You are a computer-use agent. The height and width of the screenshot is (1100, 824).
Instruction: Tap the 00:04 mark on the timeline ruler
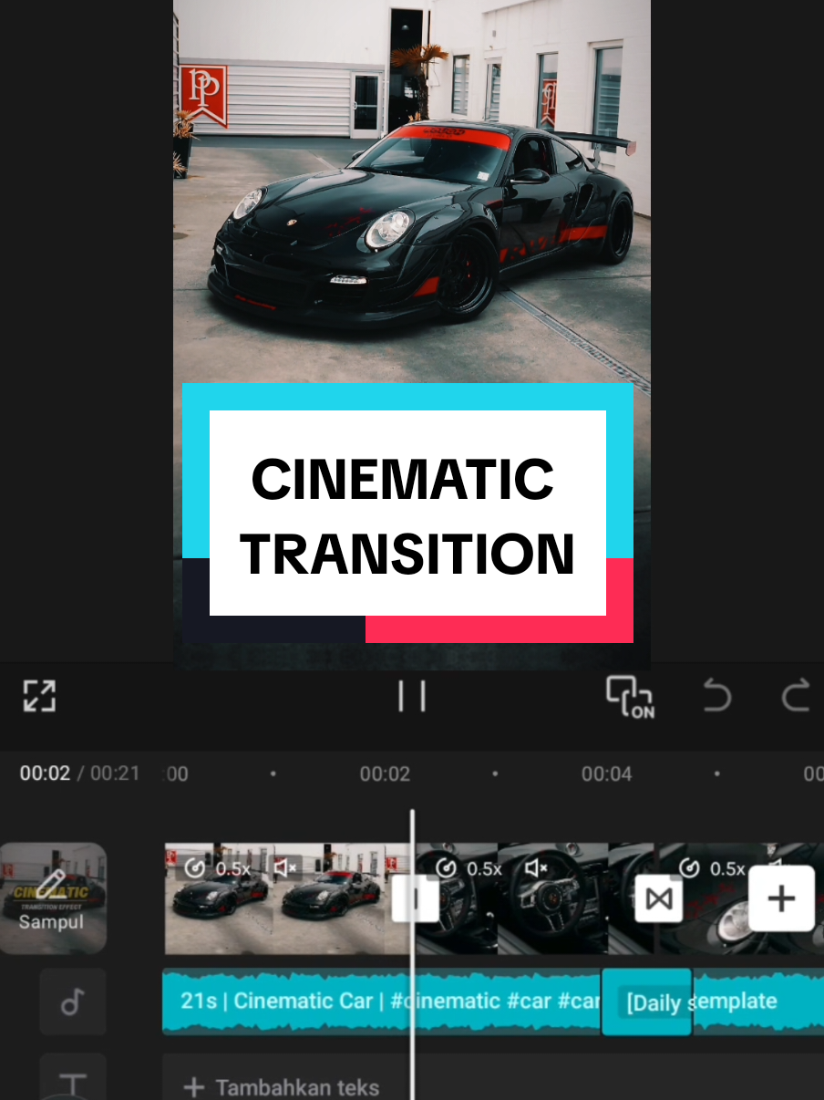(x=607, y=774)
